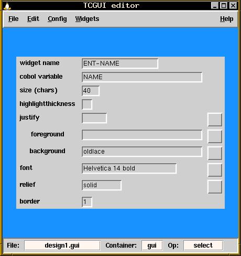Open the File menu

(14, 19)
